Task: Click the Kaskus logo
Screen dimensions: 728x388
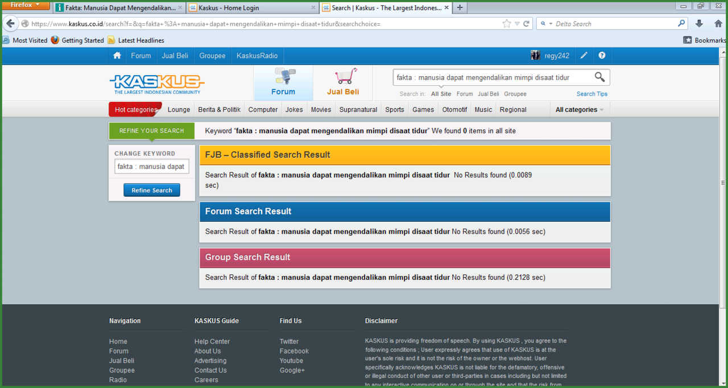Action: 157,84
